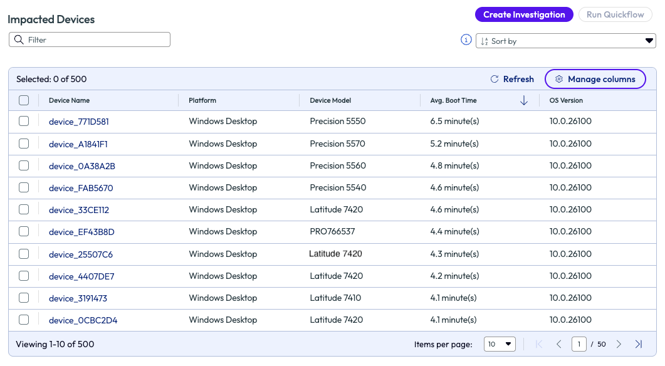The height and width of the screenshot is (366, 665).
Task: Jump to first page icon
Action: pos(540,344)
